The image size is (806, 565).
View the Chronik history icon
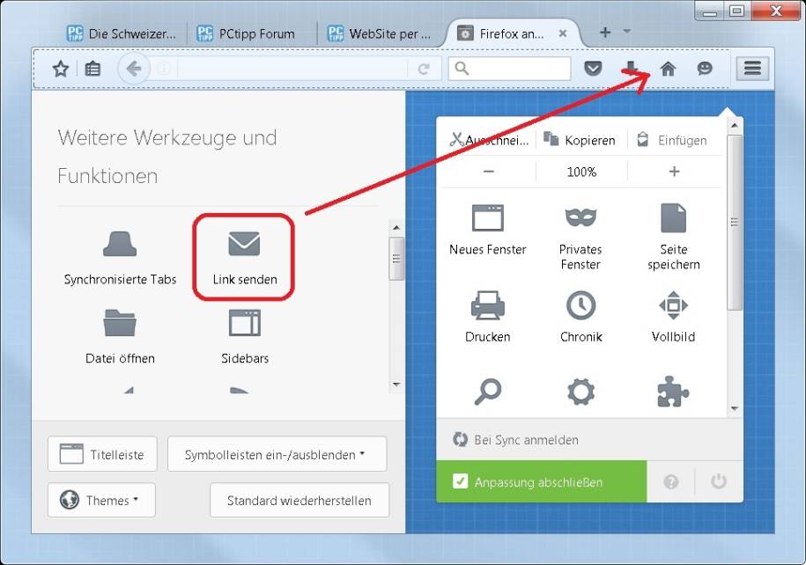580,304
